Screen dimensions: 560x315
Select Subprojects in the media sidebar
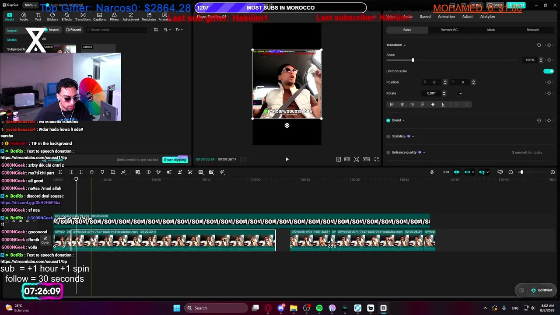coord(16,49)
